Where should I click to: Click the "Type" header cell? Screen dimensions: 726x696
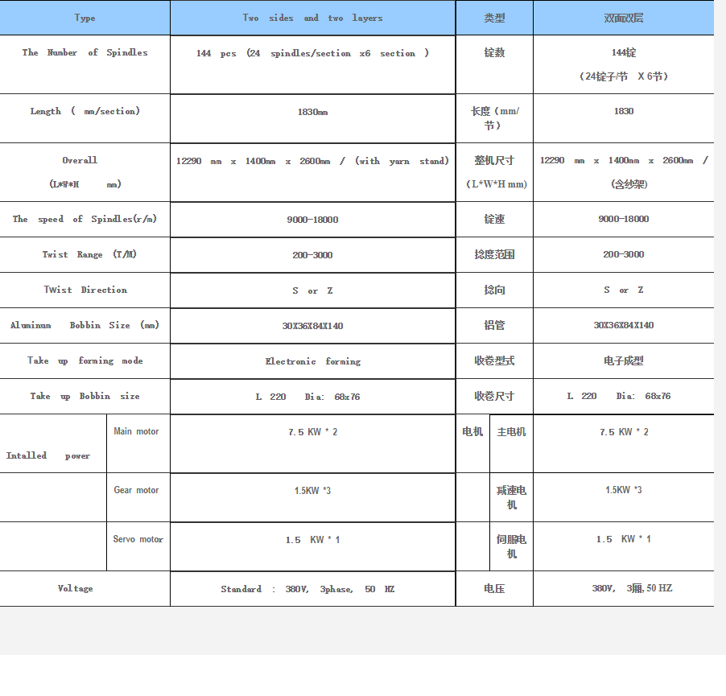(85, 18)
